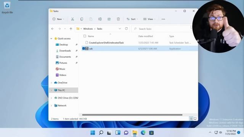Sort by the Type column header
244x137 pixels.
(x=172, y=36)
